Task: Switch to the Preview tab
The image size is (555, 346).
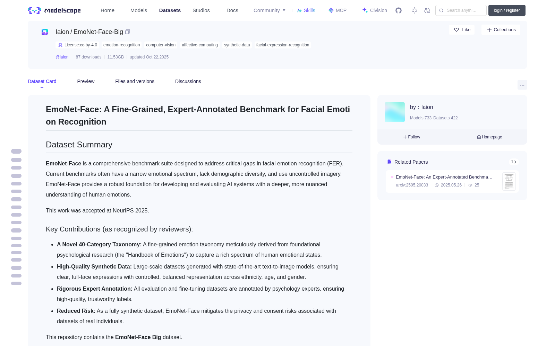Action: point(86,81)
